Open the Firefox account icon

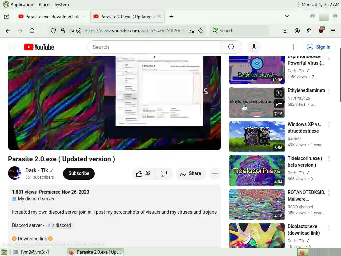click(x=297, y=31)
